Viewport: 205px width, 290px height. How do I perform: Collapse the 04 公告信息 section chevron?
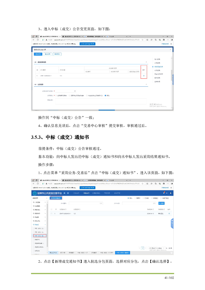point(147,85)
